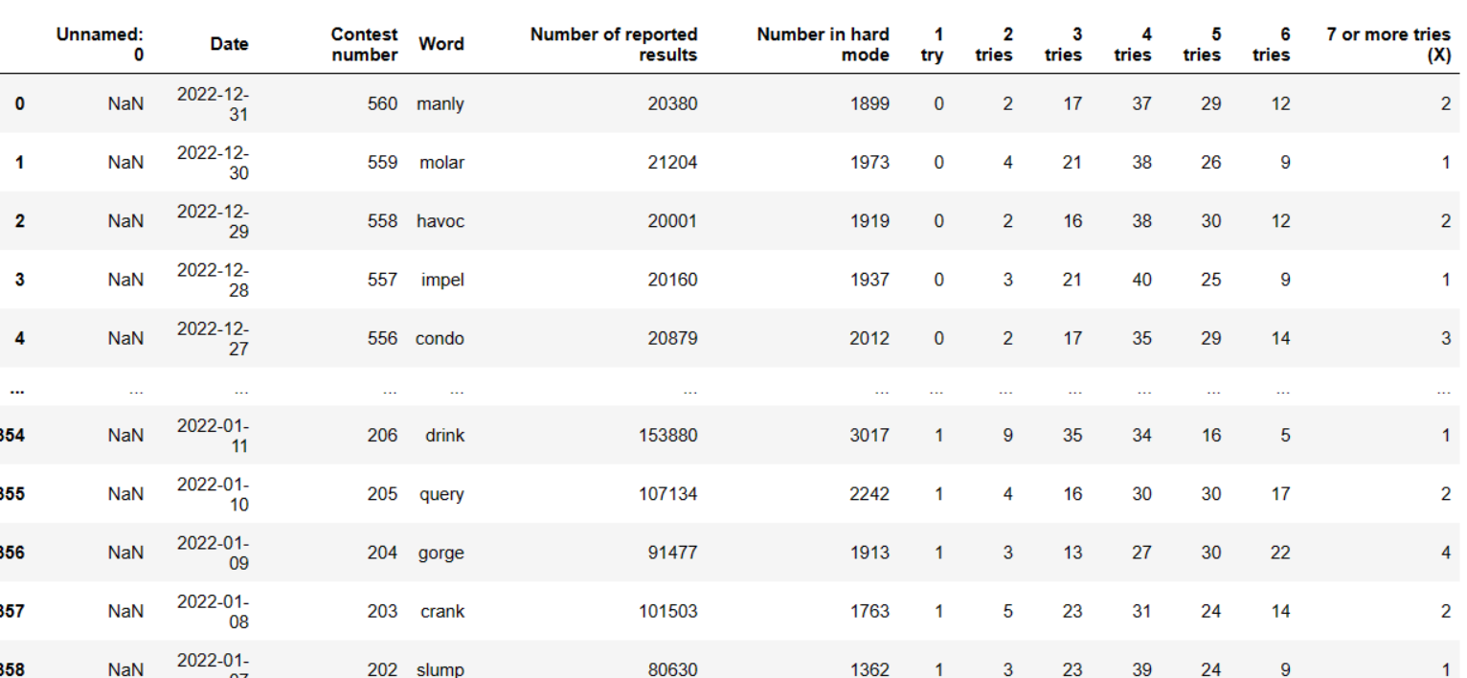Click the 'Date' column header

229,44
